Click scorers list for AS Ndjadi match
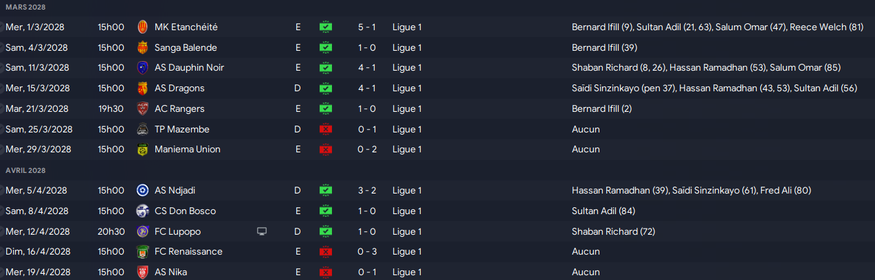This screenshot has width=875, height=280. (x=696, y=190)
